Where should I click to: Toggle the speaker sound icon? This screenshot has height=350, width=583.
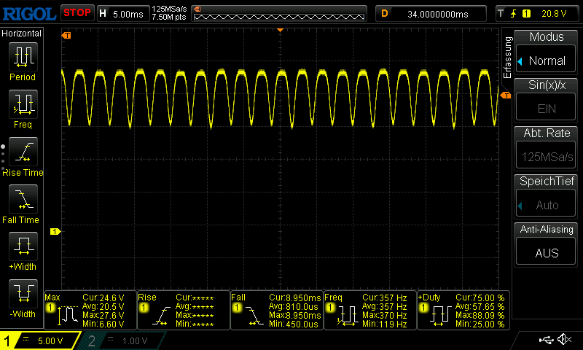(563, 340)
